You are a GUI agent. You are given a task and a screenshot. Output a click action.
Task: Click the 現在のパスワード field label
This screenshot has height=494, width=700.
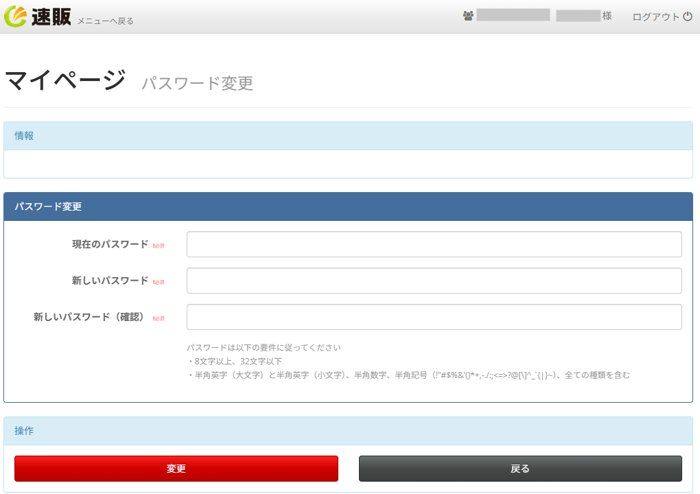pyautogui.click(x=110, y=244)
